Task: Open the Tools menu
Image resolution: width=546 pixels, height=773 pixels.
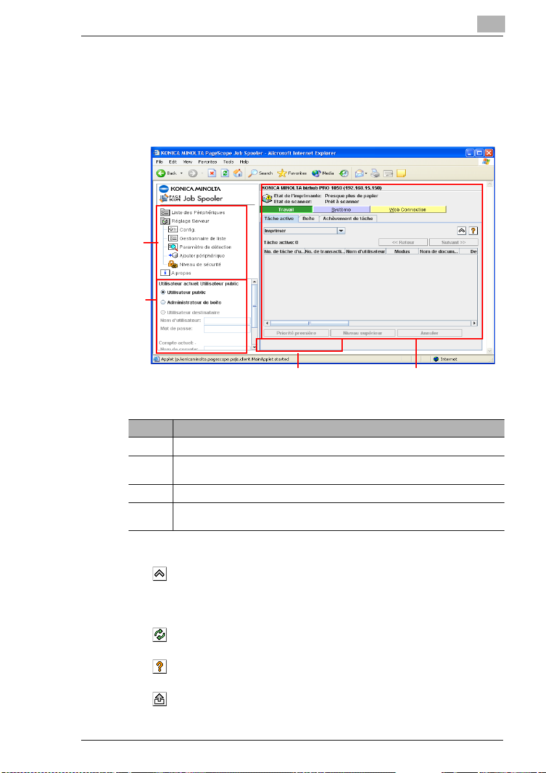Action: point(229,162)
